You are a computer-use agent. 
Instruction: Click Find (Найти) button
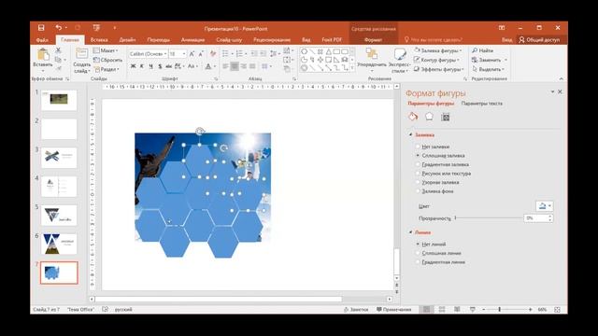pos(482,50)
